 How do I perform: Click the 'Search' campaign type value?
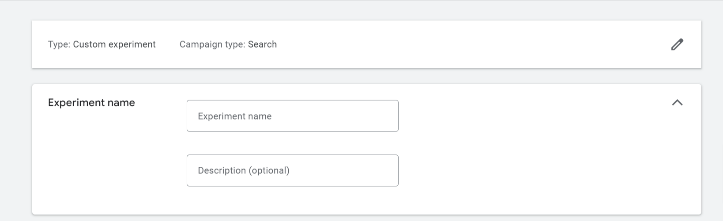click(x=263, y=45)
